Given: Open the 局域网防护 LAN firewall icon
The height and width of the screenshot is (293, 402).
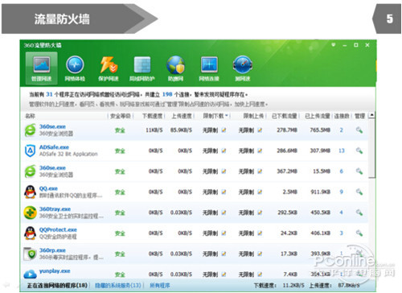Looking at the screenshot, I should point(142,68).
